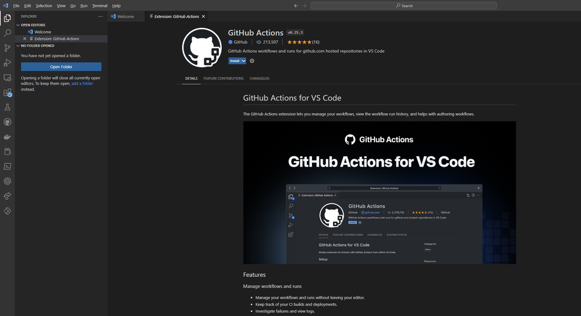Open the ChatGPT/OpenAI view in activity bar
Viewport: 581px width, 316px height.
[7, 181]
